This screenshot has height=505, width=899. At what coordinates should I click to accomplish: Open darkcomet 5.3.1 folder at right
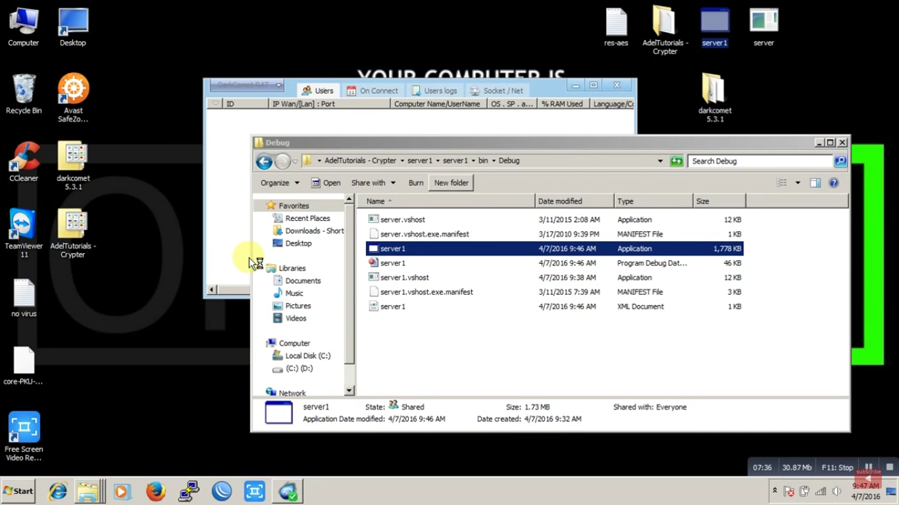715,97
